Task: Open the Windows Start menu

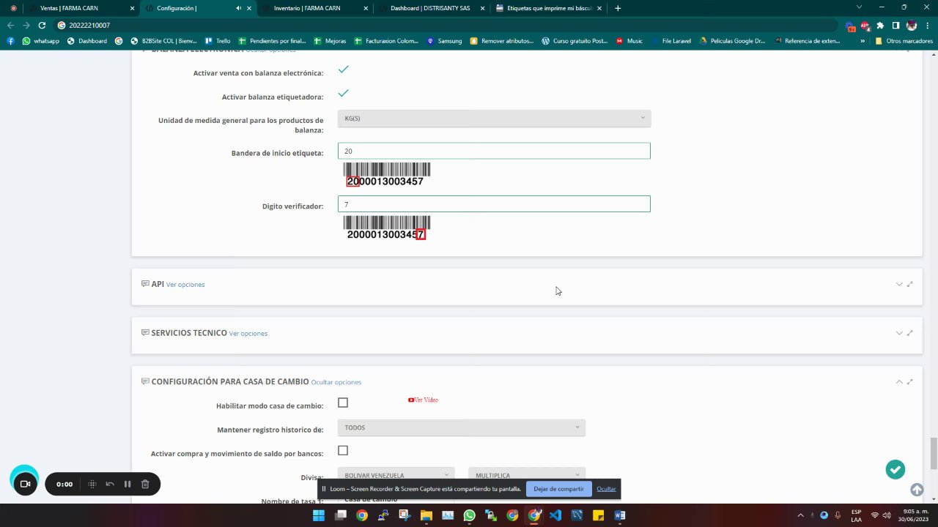Action: [319, 515]
